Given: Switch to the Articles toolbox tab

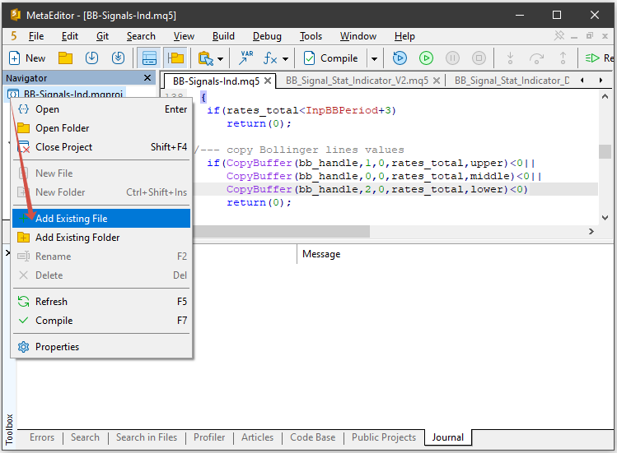Looking at the screenshot, I should 257,437.
